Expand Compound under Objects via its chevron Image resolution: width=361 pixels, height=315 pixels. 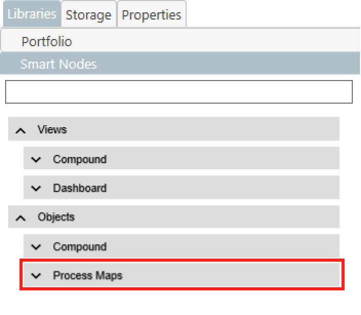[36, 247]
